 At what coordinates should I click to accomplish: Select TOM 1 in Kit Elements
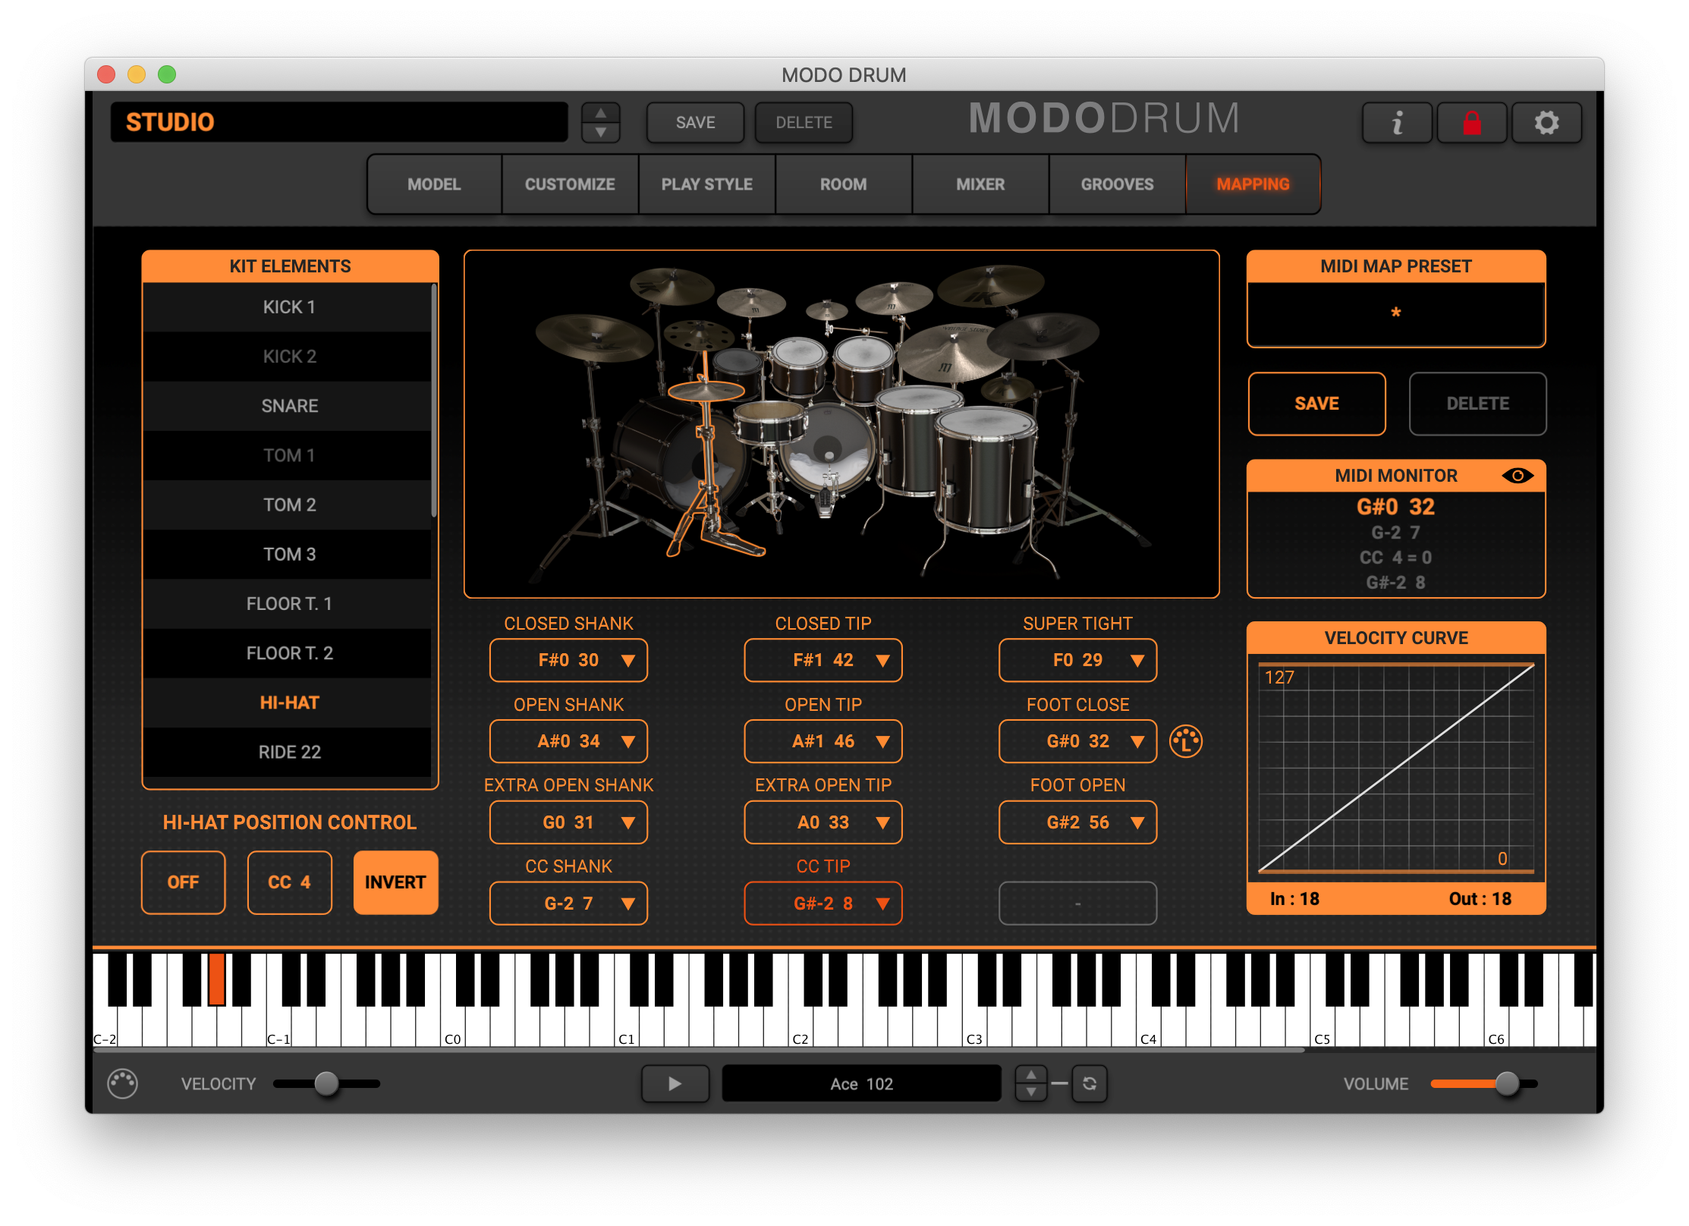click(288, 455)
